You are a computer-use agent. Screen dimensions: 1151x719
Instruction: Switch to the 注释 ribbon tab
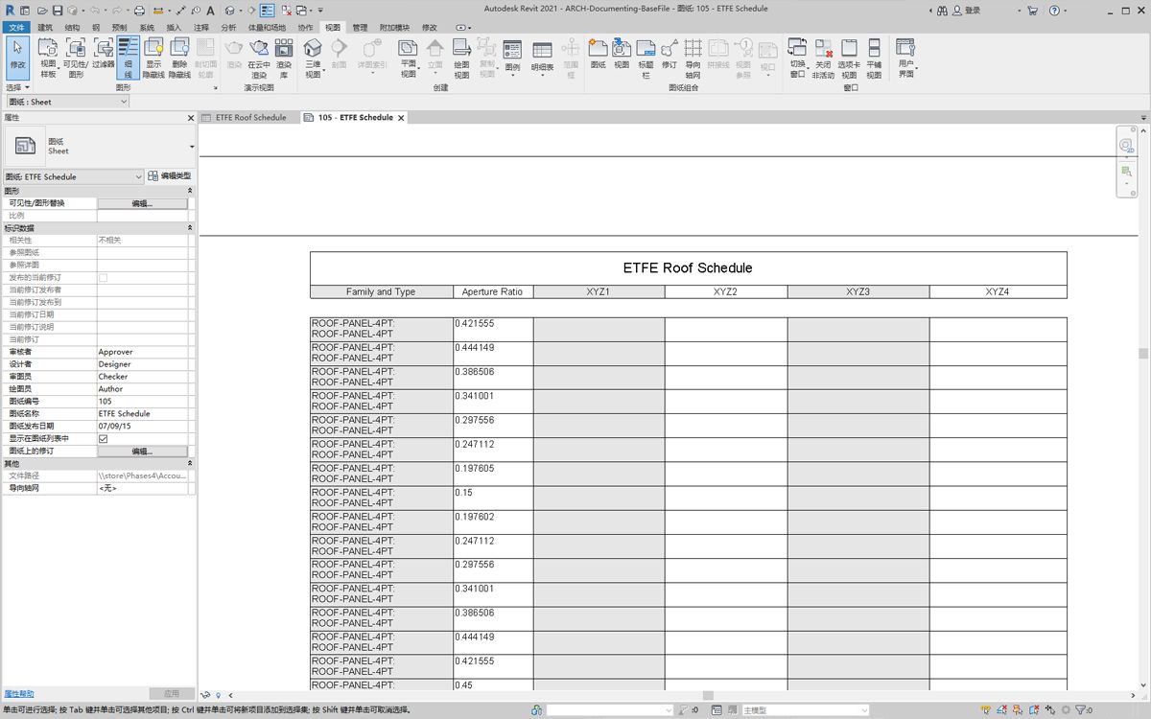(x=200, y=28)
